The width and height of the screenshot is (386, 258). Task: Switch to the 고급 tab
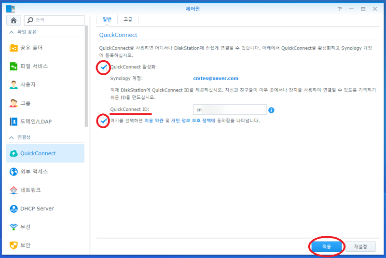(x=128, y=19)
